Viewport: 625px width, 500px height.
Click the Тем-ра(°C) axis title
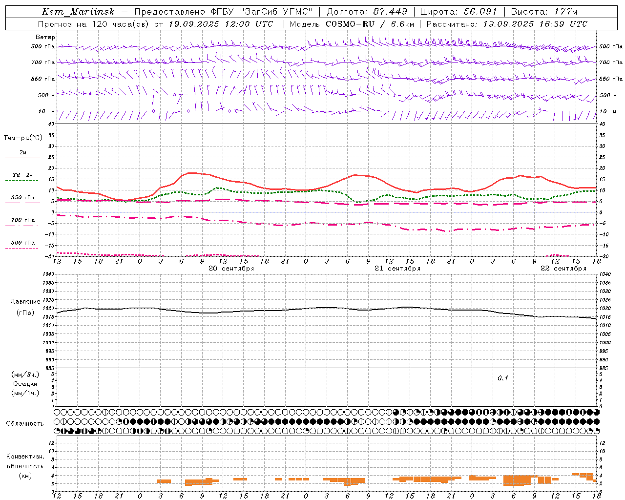click(x=23, y=138)
